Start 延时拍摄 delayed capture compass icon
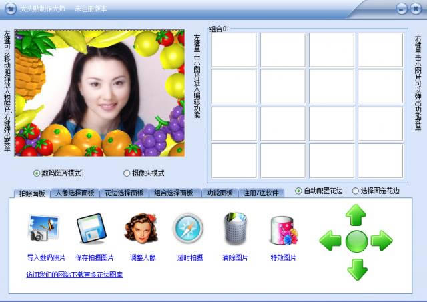Screen dimensions: 427x302 coord(188,229)
